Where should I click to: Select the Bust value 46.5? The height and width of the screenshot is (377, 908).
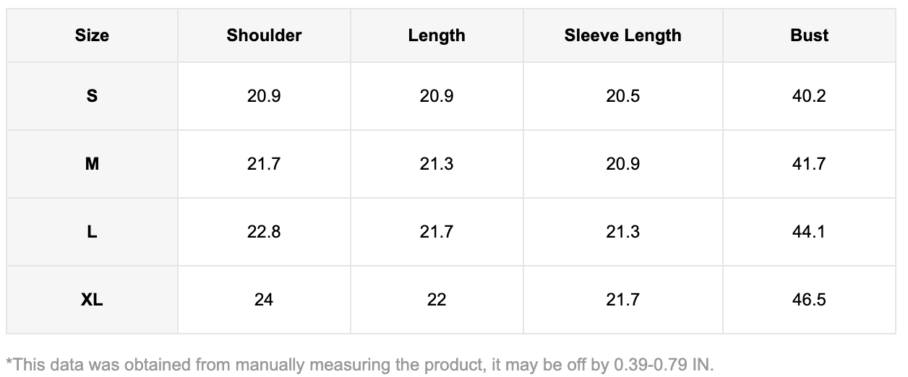click(x=809, y=300)
